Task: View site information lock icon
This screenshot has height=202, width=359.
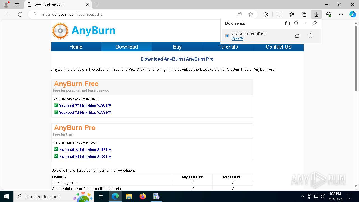Action: (35, 14)
